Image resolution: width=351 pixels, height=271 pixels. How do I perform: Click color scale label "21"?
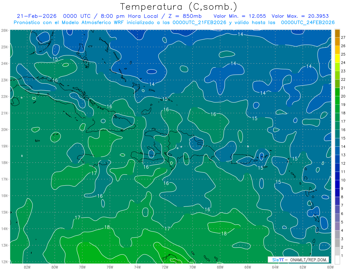coord(343,88)
